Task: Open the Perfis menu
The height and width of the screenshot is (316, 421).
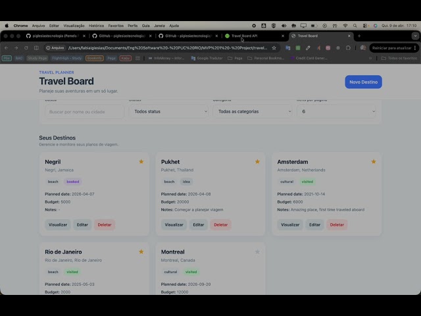Action: point(133,26)
